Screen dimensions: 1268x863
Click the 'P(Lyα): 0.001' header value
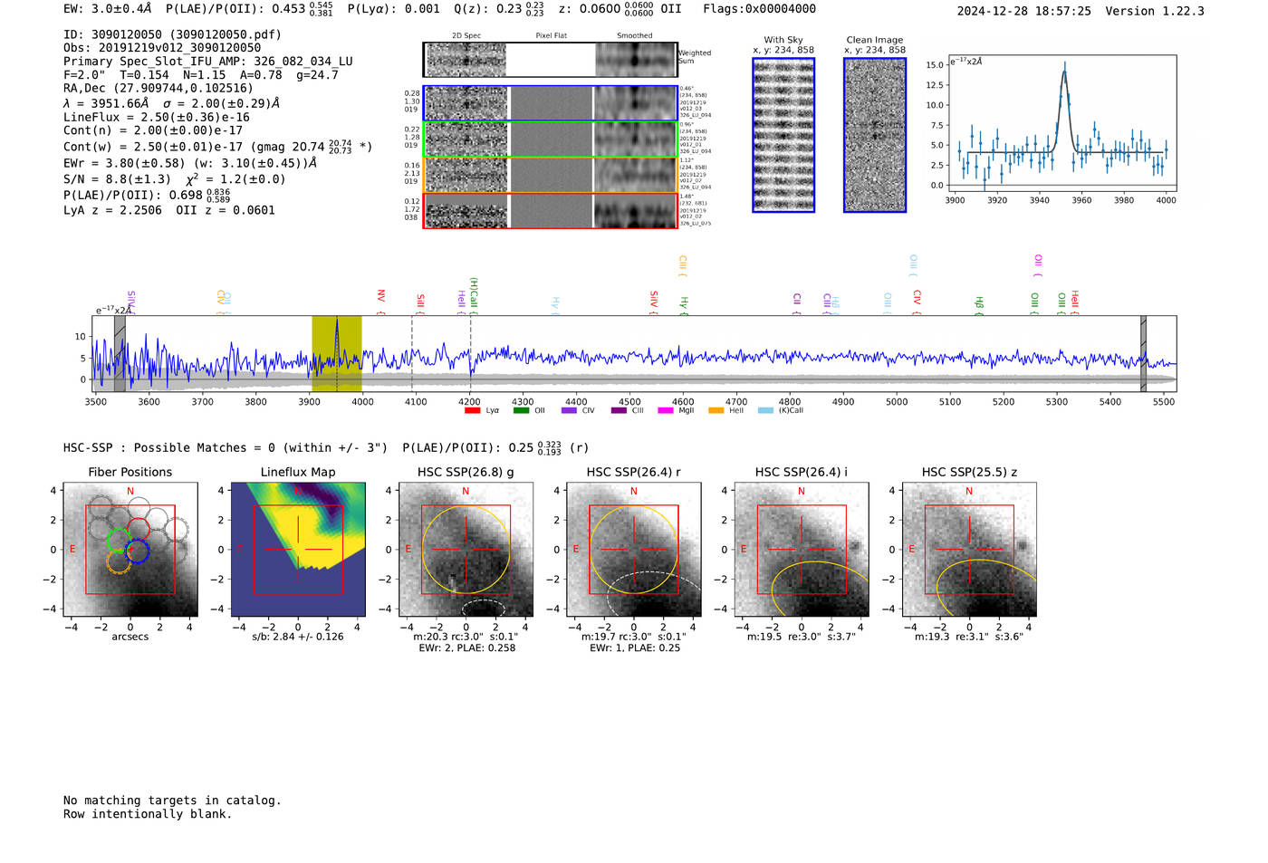[x=394, y=8]
